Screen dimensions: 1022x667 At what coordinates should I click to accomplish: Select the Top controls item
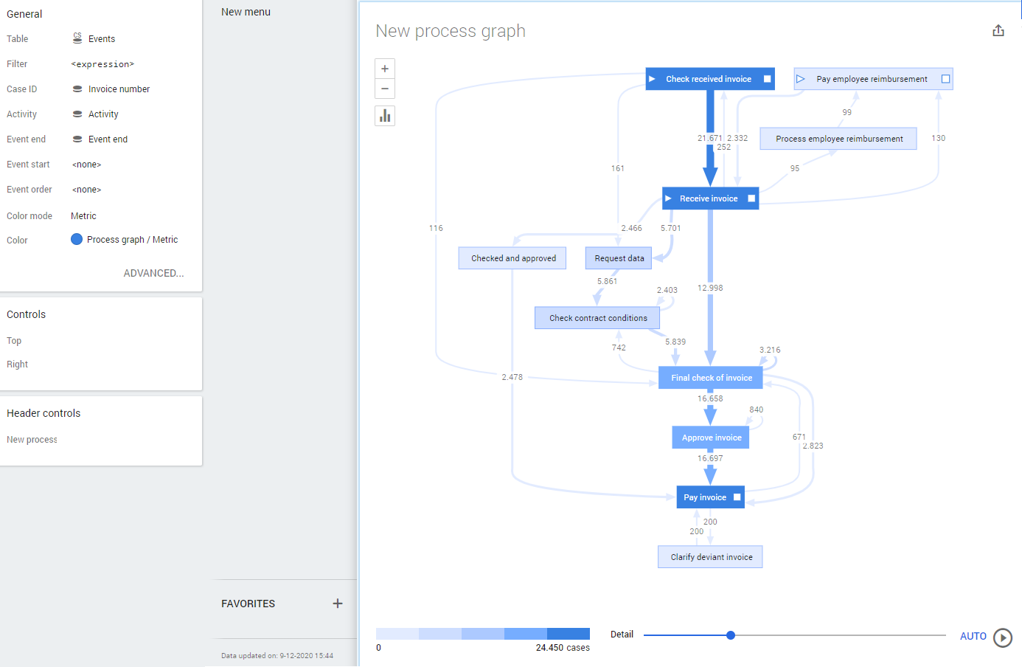pyautogui.click(x=14, y=341)
